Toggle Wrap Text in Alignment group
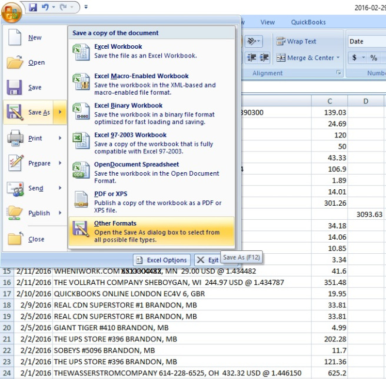 click(x=296, y=41)
